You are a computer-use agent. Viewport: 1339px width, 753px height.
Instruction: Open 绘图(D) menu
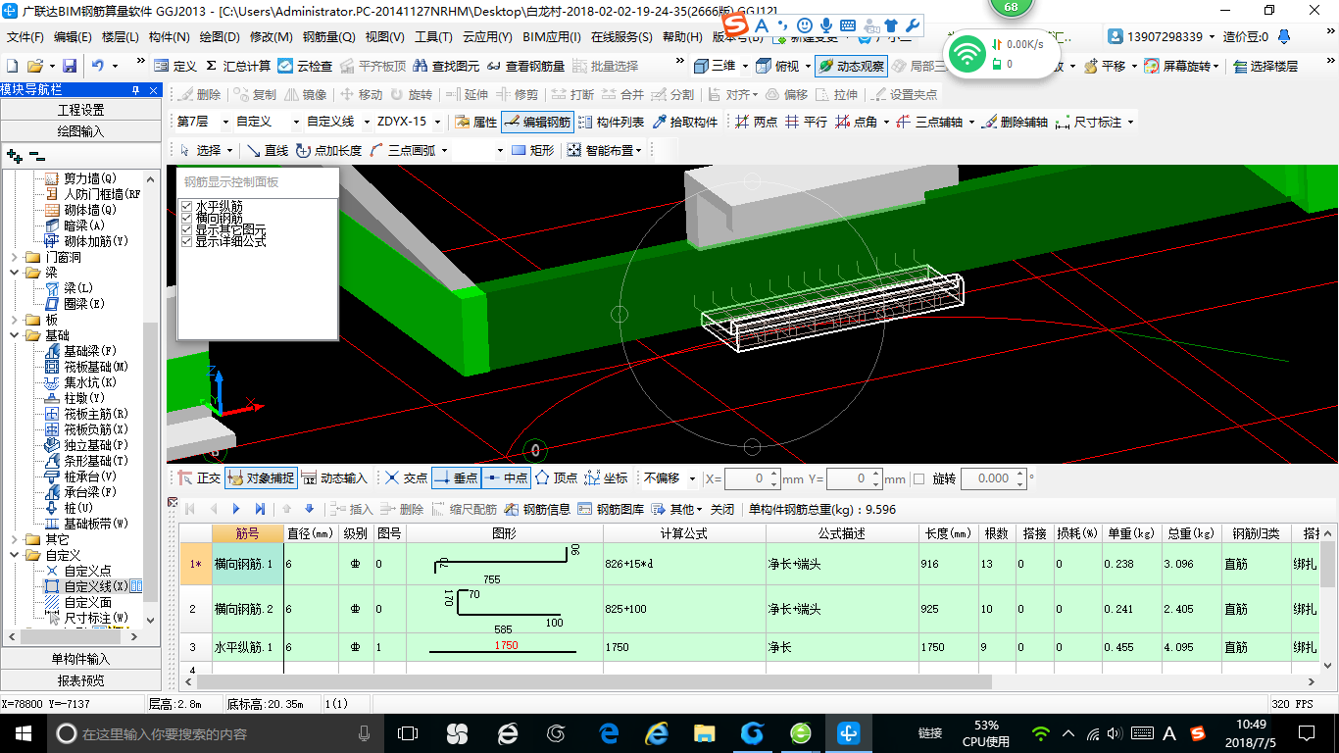[x=220, y=37]
